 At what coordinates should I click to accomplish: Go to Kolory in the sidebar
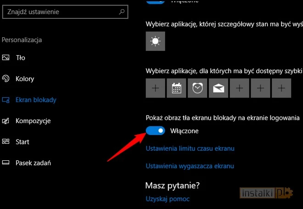click(25, 79)
